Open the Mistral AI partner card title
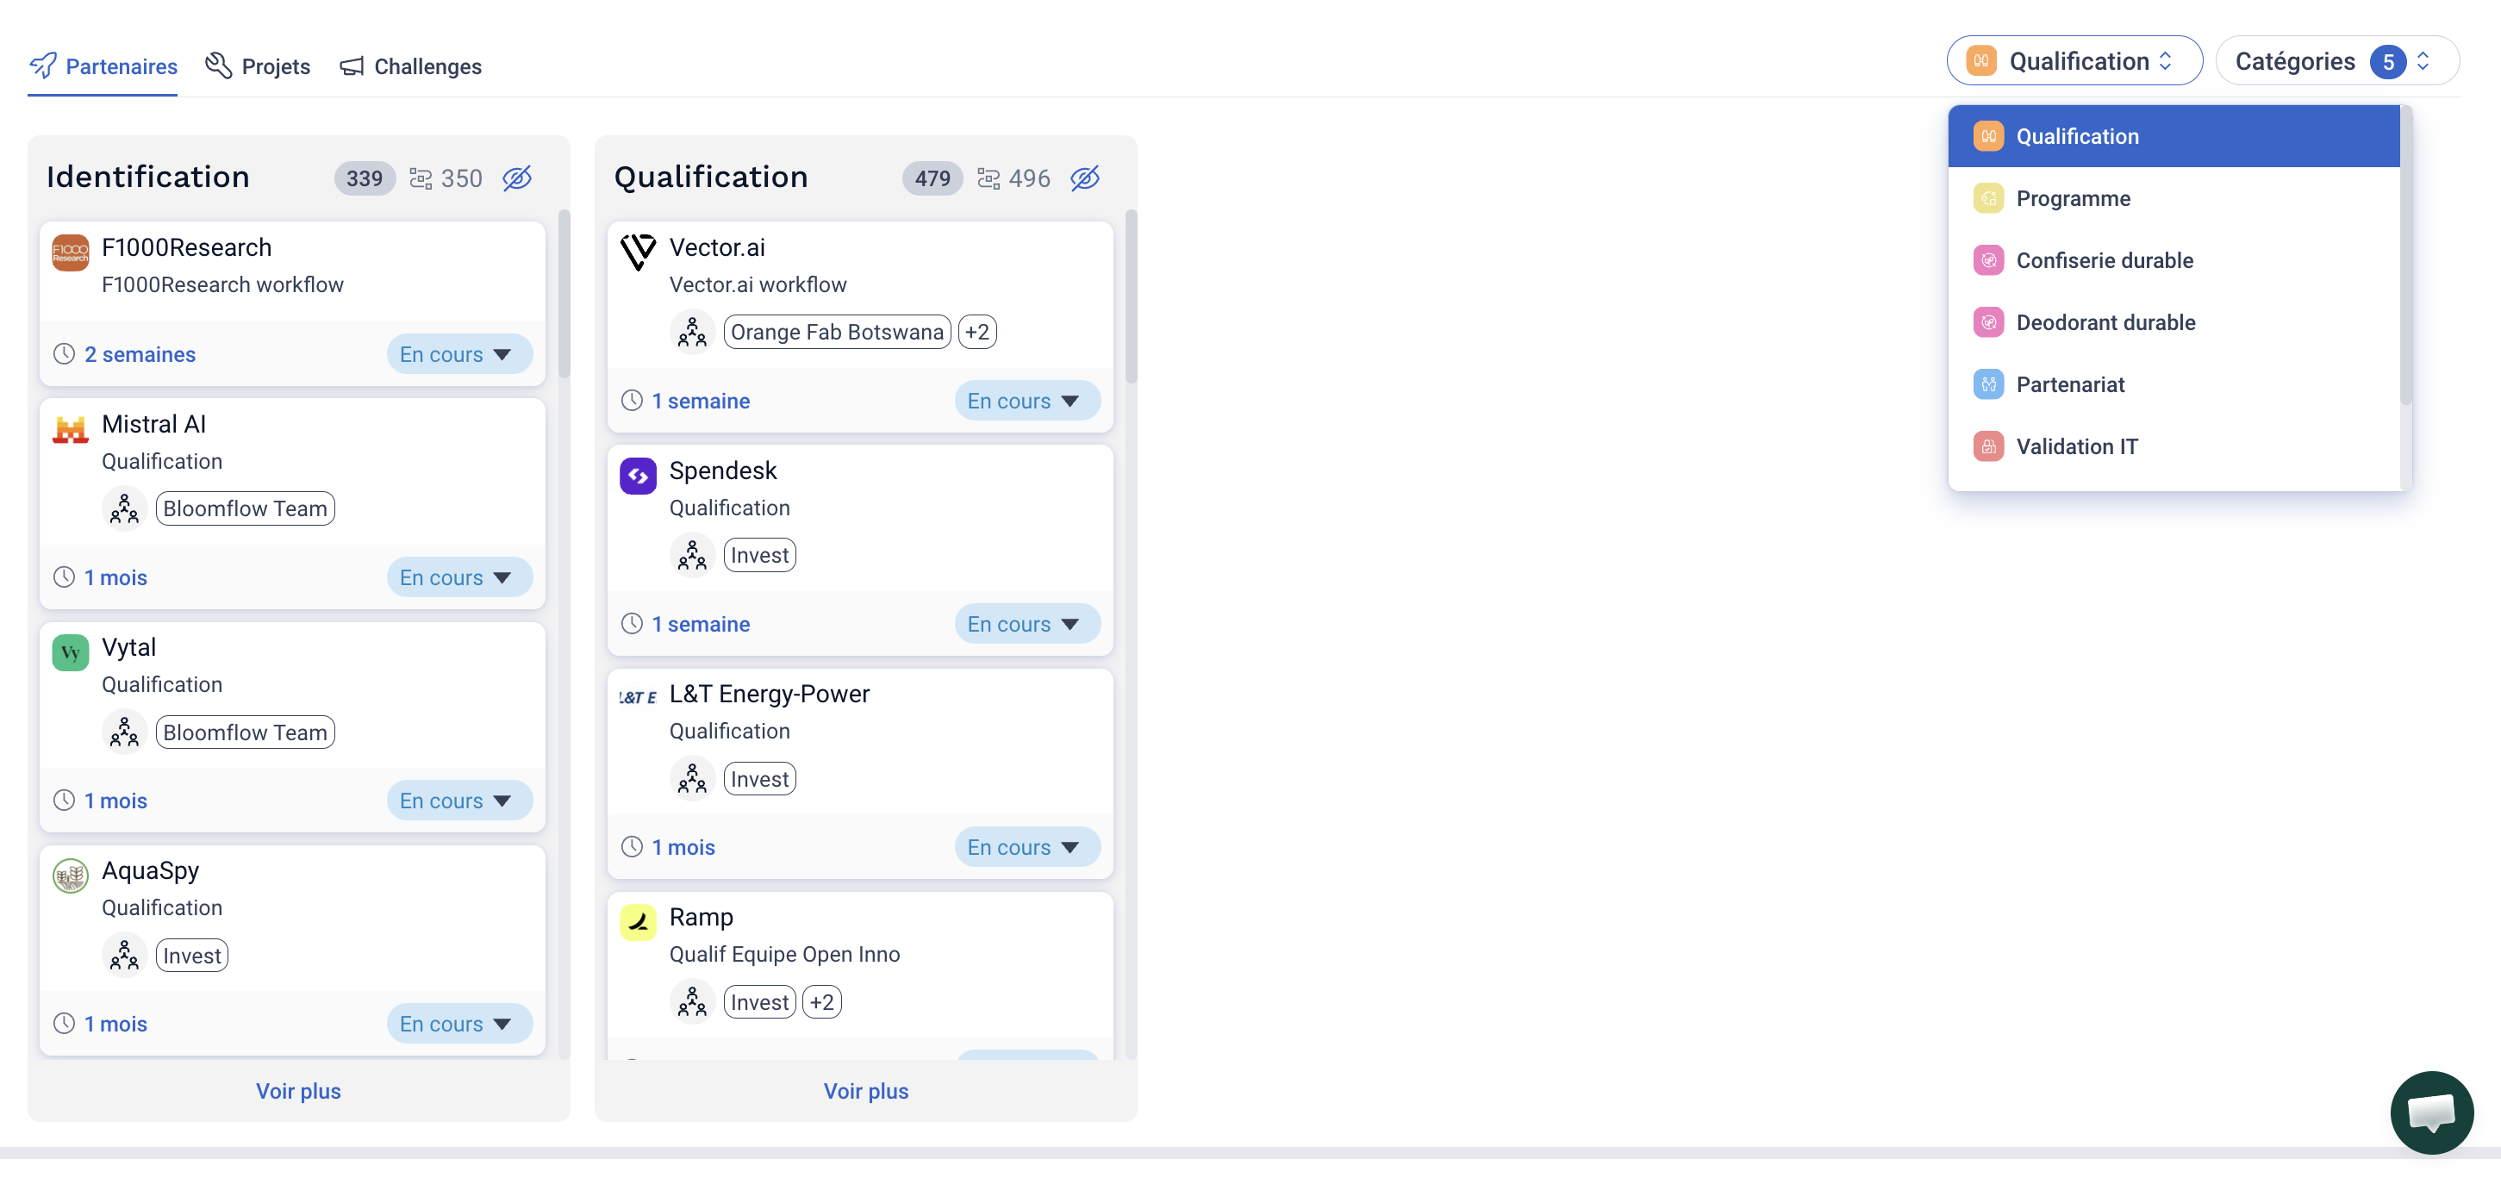This screenshot has width=2501, height=1184. 153,424
